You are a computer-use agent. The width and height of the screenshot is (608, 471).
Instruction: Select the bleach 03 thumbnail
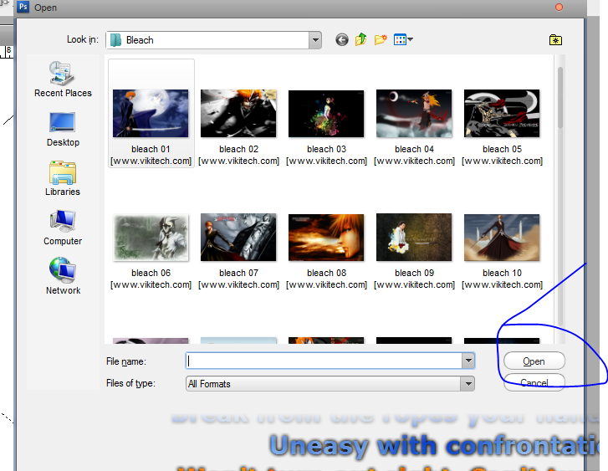coord(326,113)
